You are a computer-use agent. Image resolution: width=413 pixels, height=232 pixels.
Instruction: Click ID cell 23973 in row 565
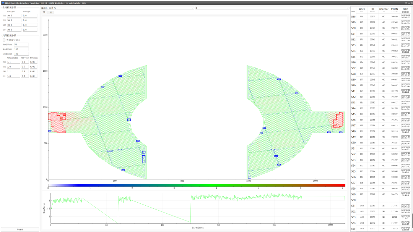coord(372,229)
